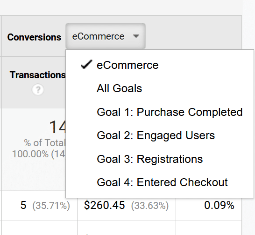Viewport: 255px width, 235px height.
Task: Click the (35.71%) transactions percentage
Action: click(x=51, y=206)
